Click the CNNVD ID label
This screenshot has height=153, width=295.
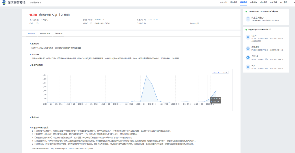click(x=141, y=23)
